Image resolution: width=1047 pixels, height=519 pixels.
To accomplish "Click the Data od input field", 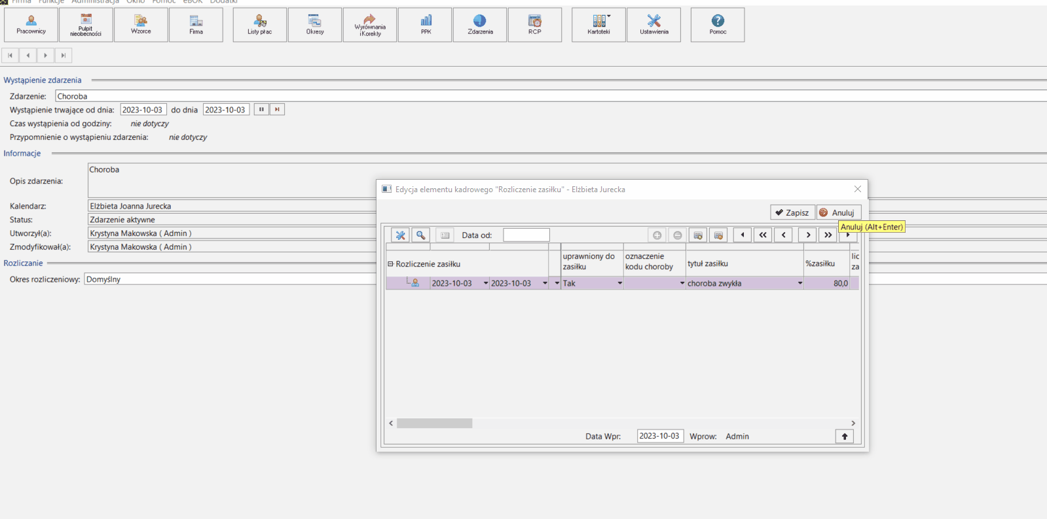I will pos(526,235).
